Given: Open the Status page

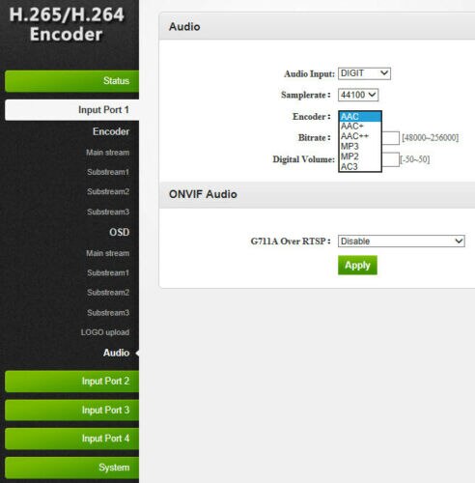Looking at the screenshot, I should 72,81.
